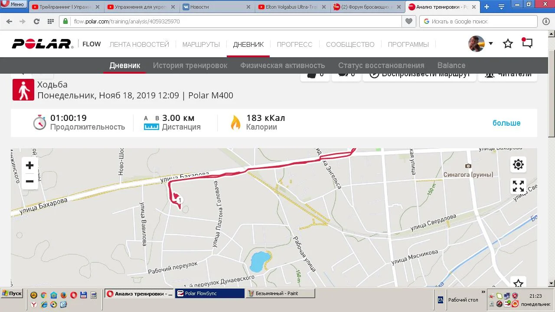This screenshot has height=312, width=555.
Task: Select the Физическая активность sub-tab
Action: (x=283, y=65)
